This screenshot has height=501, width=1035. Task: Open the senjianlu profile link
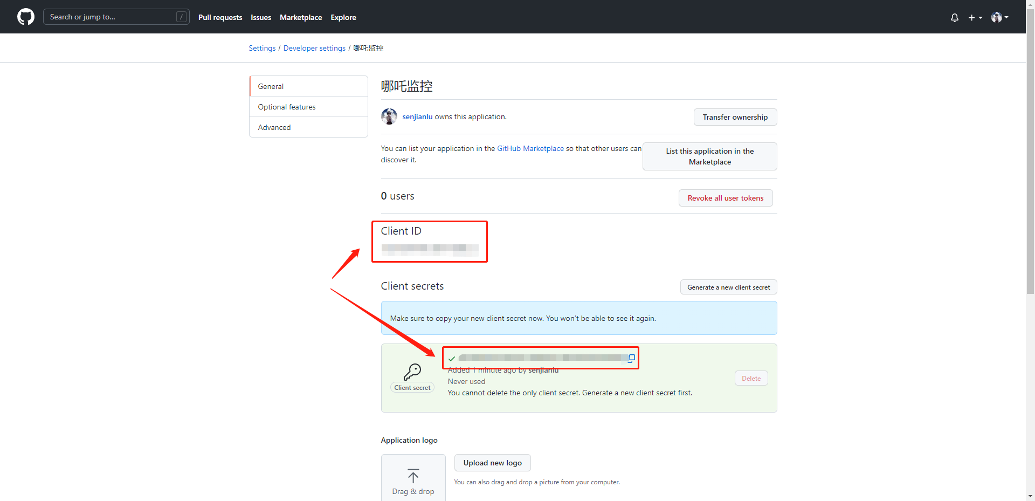417,116
